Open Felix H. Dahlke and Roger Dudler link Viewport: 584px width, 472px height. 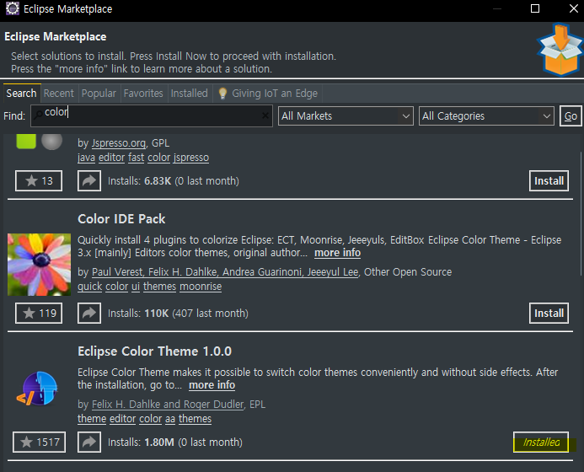pyautogui.click(x=168, y=405)
